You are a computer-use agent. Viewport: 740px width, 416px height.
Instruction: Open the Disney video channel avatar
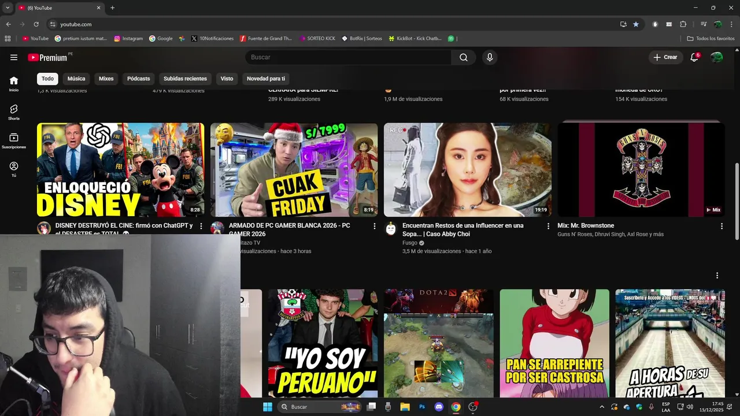44,228
